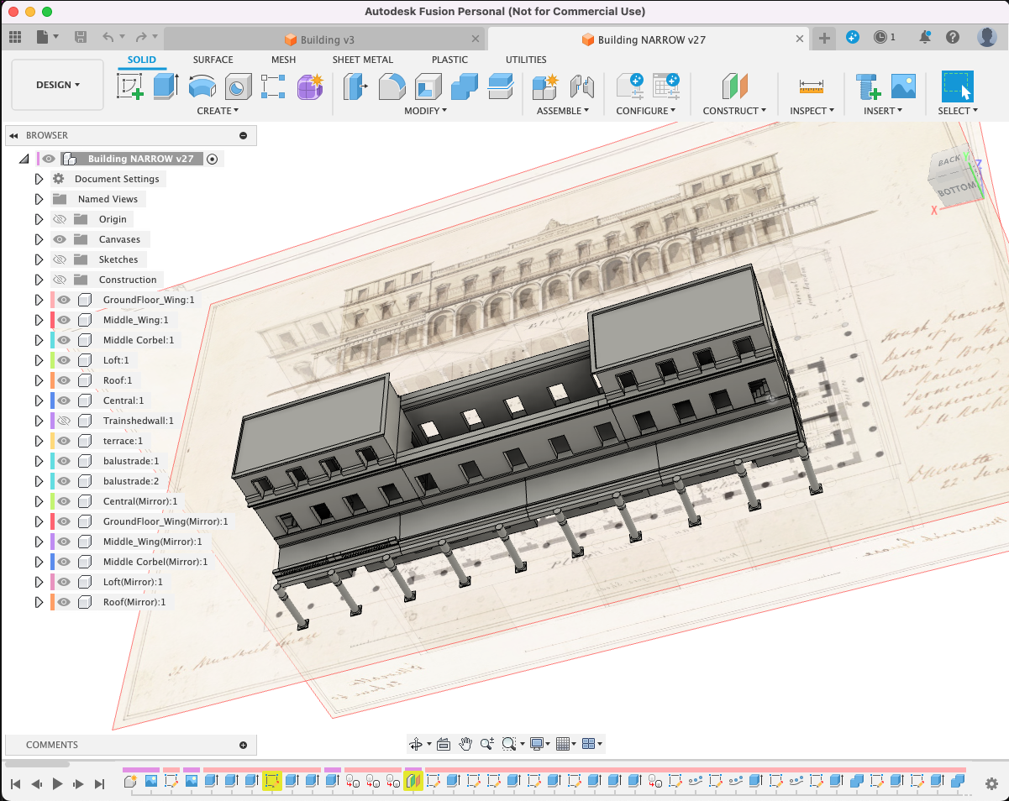Screen dimensions: 1009x801
Task: Select the Extrude tool icon
Action: click(166, 86)
